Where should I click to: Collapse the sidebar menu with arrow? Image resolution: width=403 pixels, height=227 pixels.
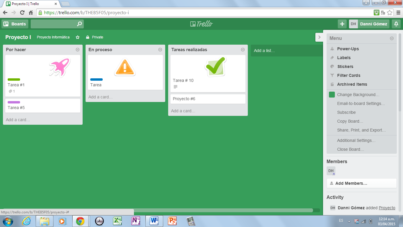coord(319,37)
